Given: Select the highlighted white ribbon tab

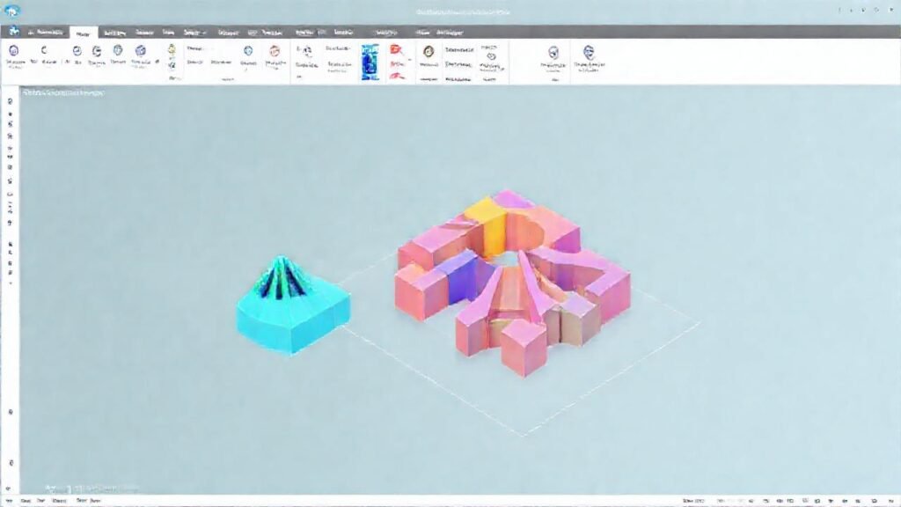Looking at the screenshot, I should tap(84, 31).
